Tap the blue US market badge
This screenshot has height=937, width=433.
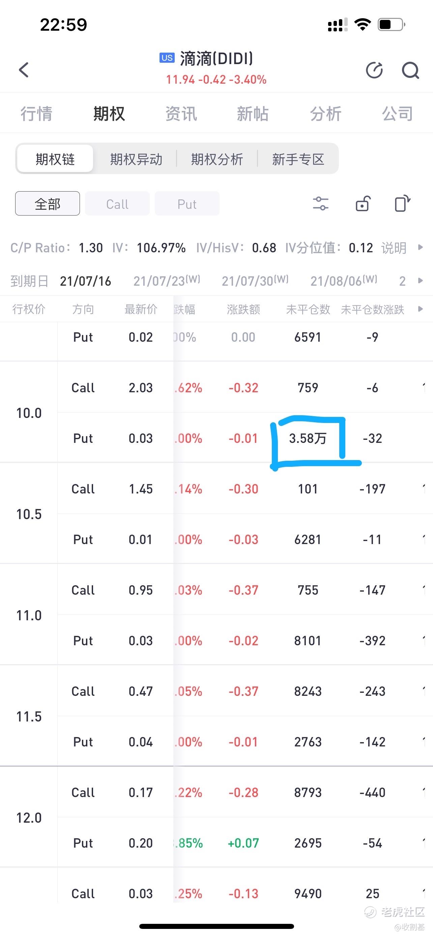[x=167, y=58]
